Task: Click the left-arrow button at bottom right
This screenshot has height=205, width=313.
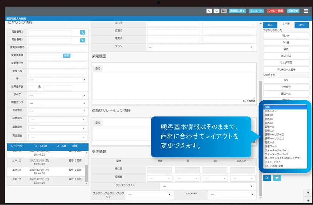Action: [308, 200]
